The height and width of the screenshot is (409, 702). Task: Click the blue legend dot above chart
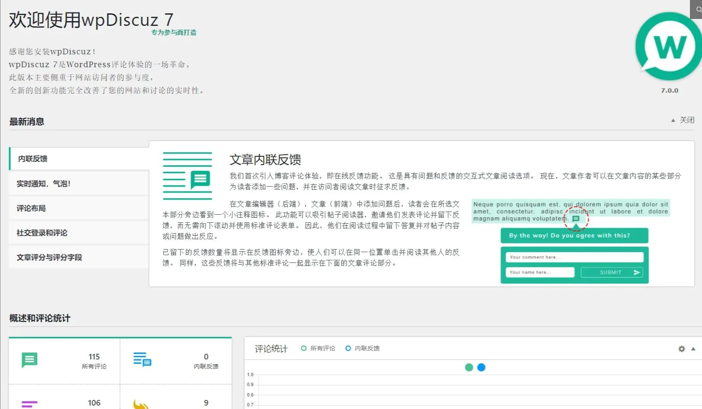point(481,367)
